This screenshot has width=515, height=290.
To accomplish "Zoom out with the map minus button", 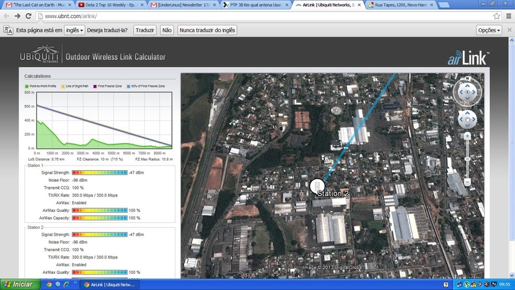I will point(467,182).
